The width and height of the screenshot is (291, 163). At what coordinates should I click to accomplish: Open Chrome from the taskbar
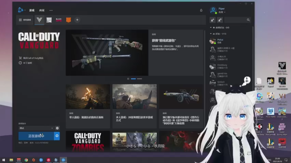coord(26,160)
